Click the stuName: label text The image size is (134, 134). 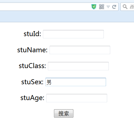pyautogui.click(x=32, y=50)
